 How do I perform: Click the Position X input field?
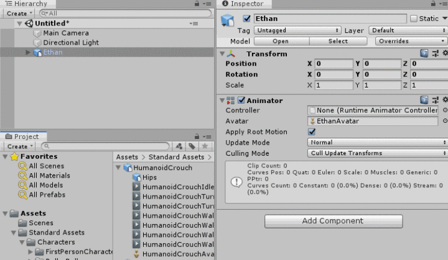(334, 64)
